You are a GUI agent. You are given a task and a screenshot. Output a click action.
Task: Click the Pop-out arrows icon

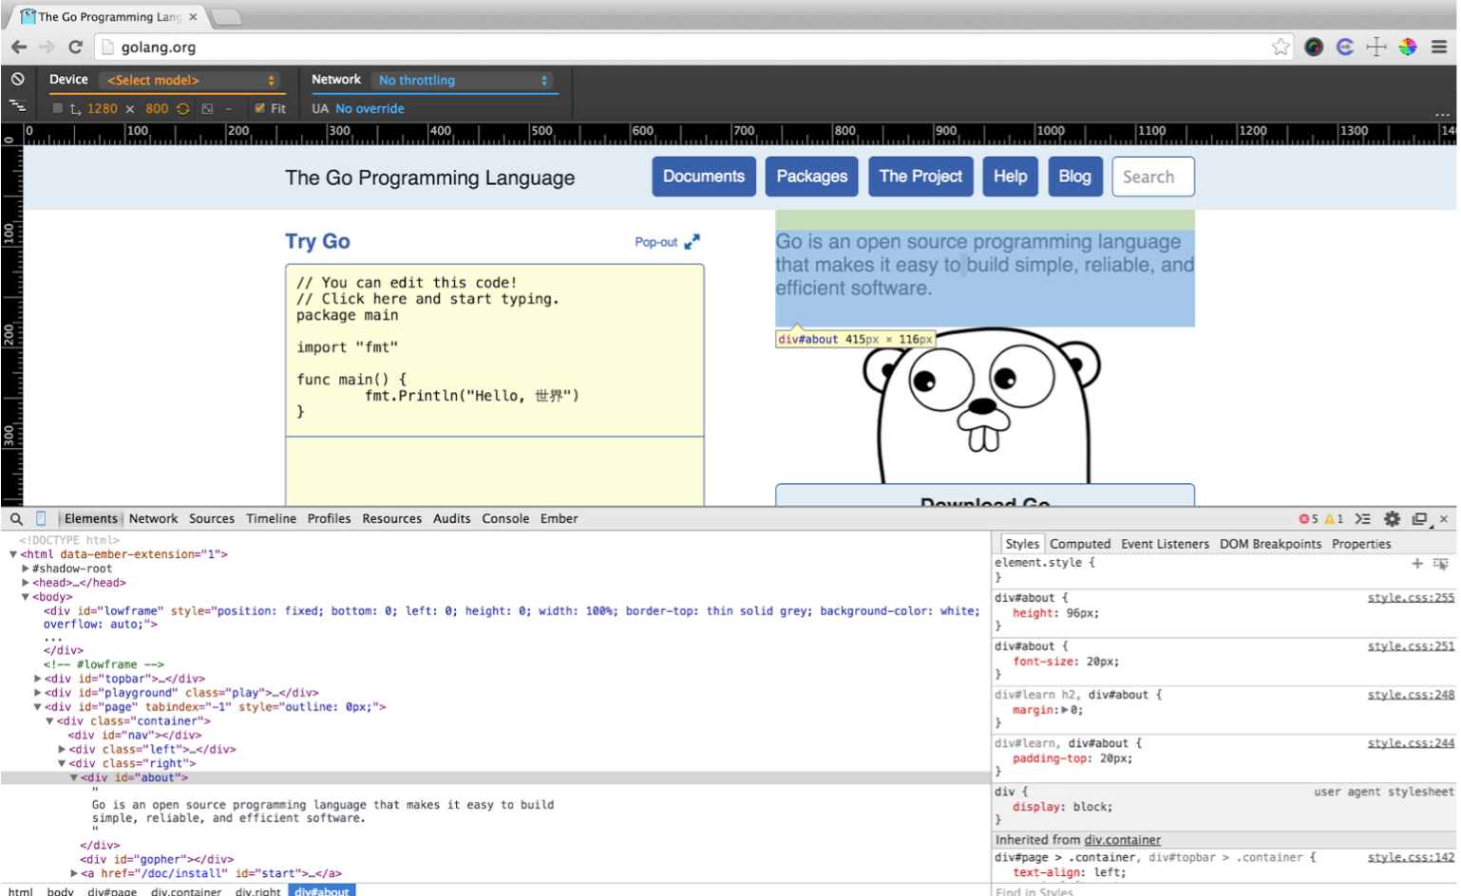(x=693, y=242)
